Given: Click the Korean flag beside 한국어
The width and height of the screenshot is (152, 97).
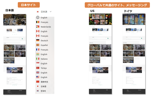Looking at the screenshot, I should pyautogui.click(x=38, y=91).
